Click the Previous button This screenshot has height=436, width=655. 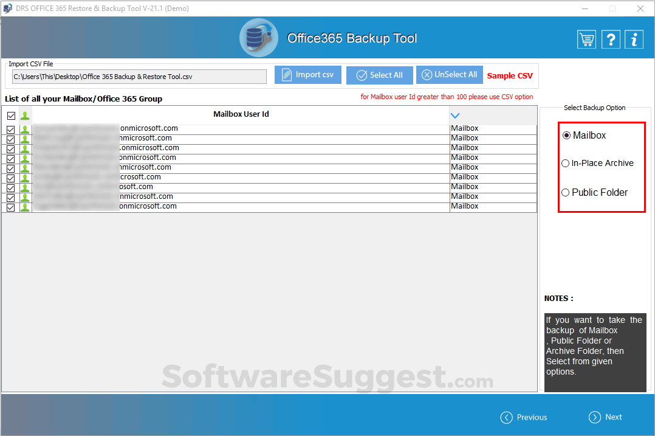(524, 417)
